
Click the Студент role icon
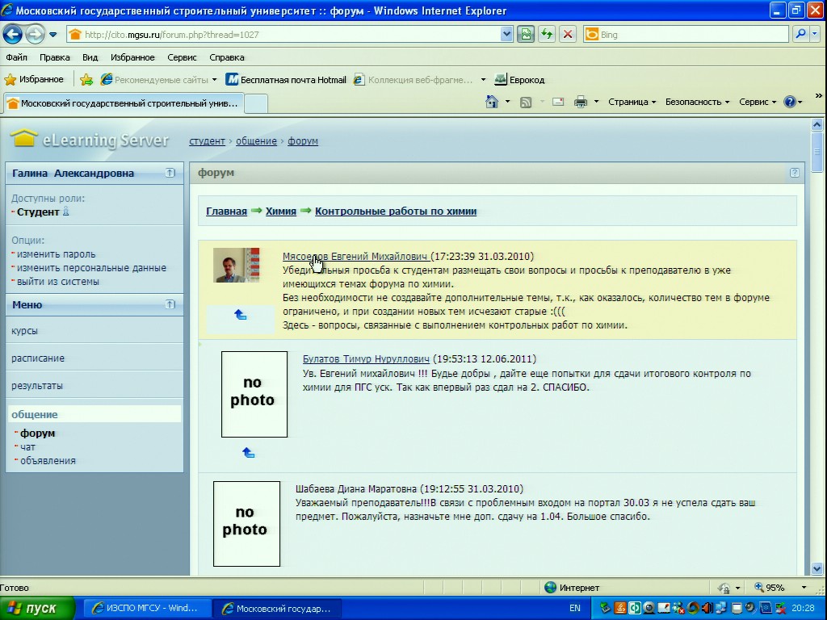click(66, 212)
